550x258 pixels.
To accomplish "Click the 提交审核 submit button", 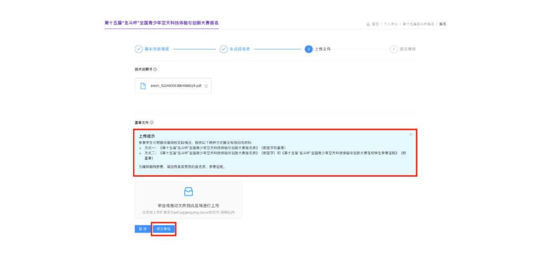I will [163, 229].
